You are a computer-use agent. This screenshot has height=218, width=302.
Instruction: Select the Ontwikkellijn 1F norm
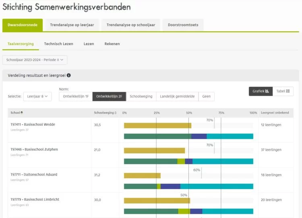point(75,97)
